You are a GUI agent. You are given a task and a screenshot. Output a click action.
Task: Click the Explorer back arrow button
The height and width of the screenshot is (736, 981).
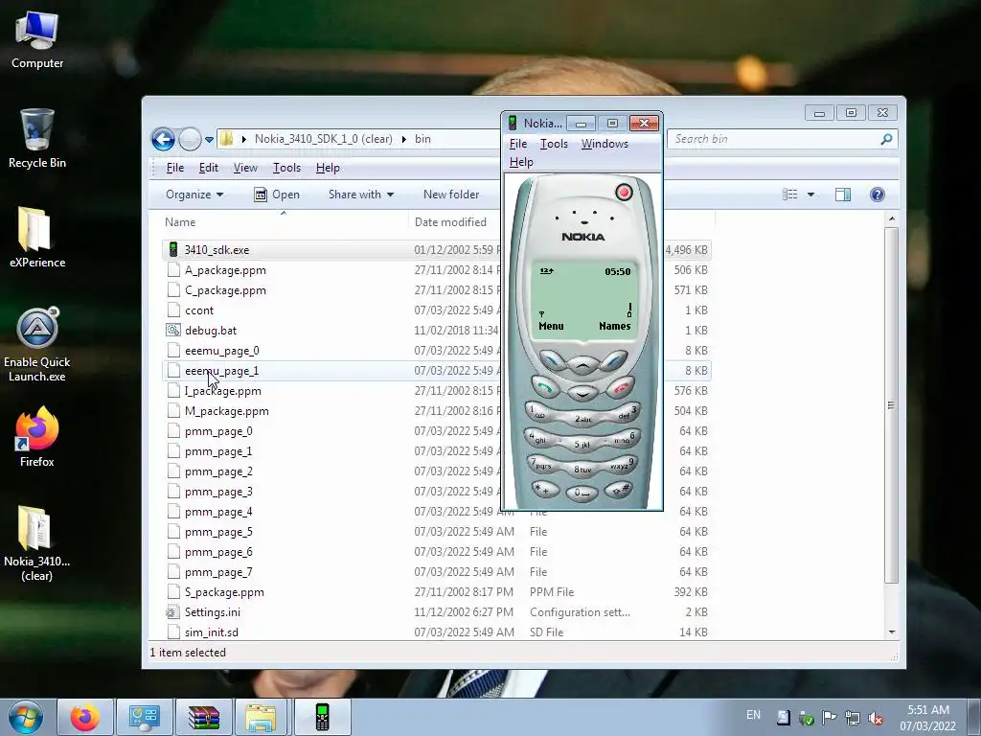point(163,139)
